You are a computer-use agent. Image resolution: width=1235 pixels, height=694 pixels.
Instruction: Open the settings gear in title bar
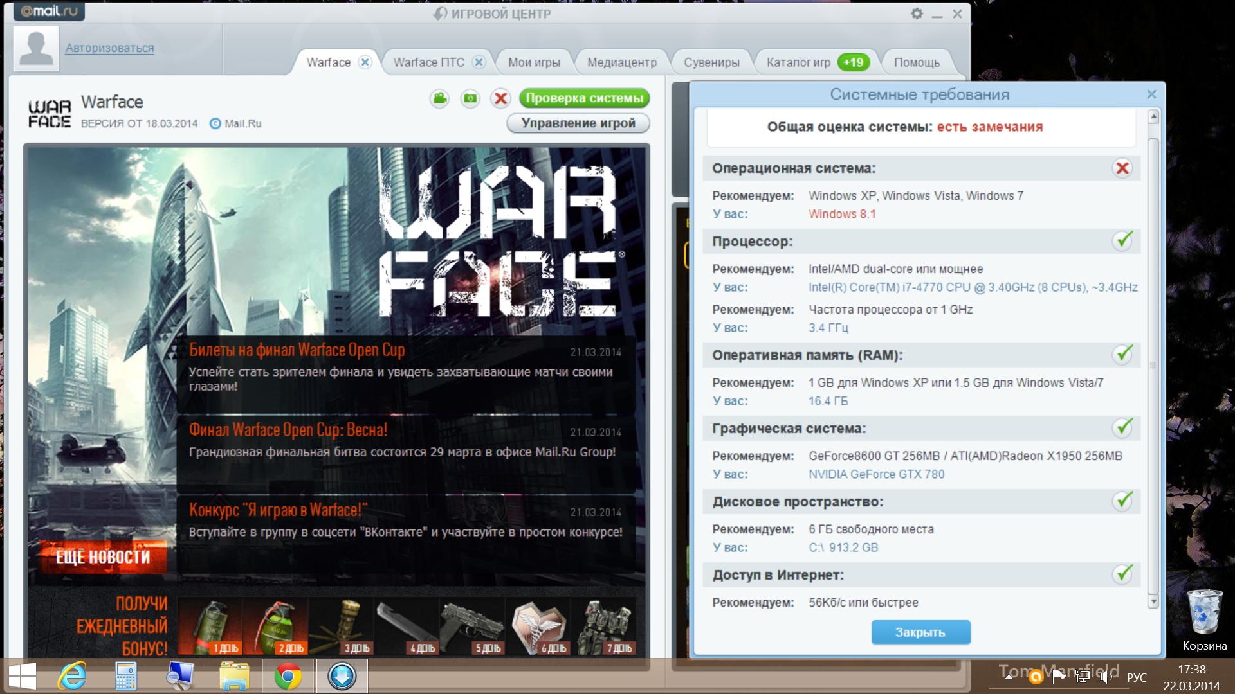click(917, 13)
